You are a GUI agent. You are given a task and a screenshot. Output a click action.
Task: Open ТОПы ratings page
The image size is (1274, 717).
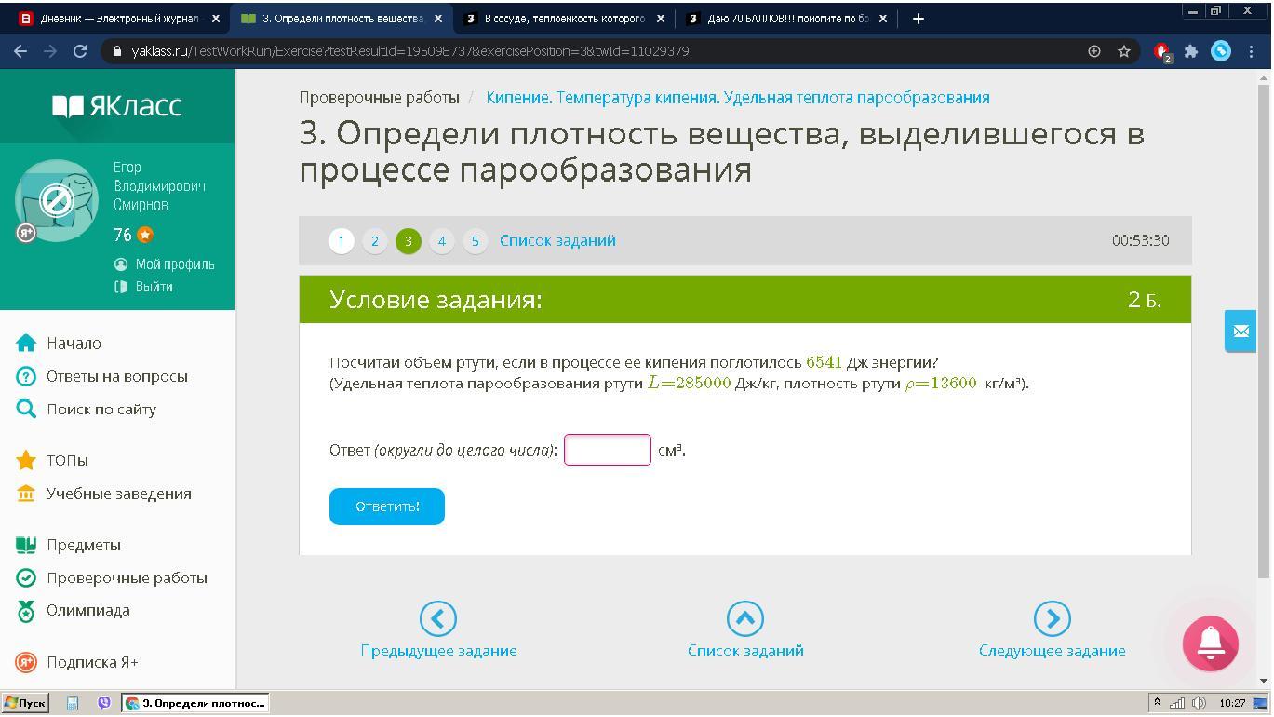tap(67, 460)
